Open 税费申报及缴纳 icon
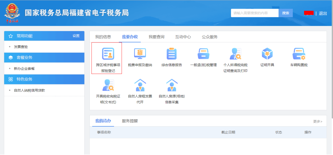This screenshot has width=333, height=155. click(140, 54)
